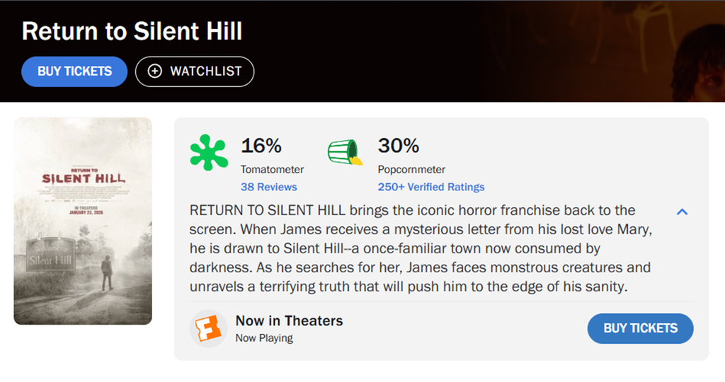Click the green Tomatometer splat icon
The image size is (725, 382).
[208, 152]
